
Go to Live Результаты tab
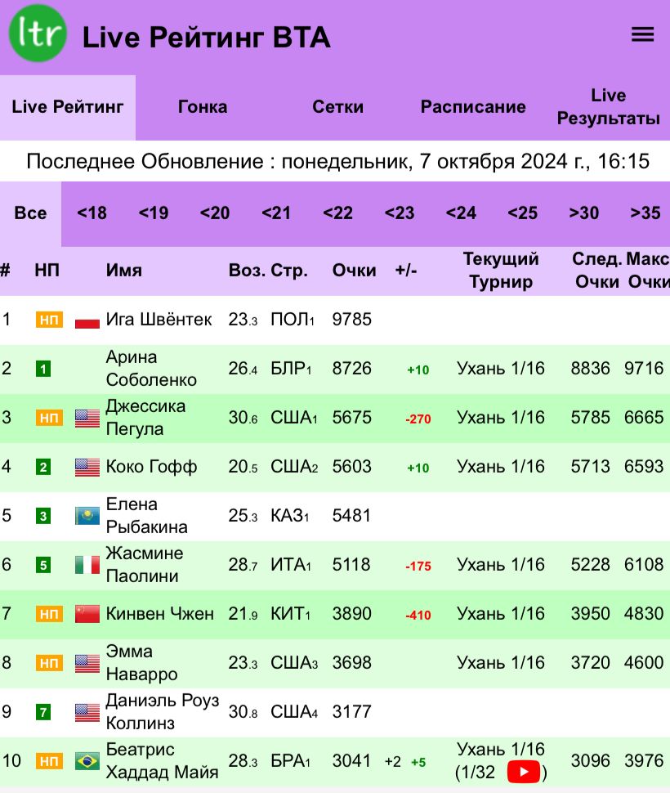[x=608, y=107]
